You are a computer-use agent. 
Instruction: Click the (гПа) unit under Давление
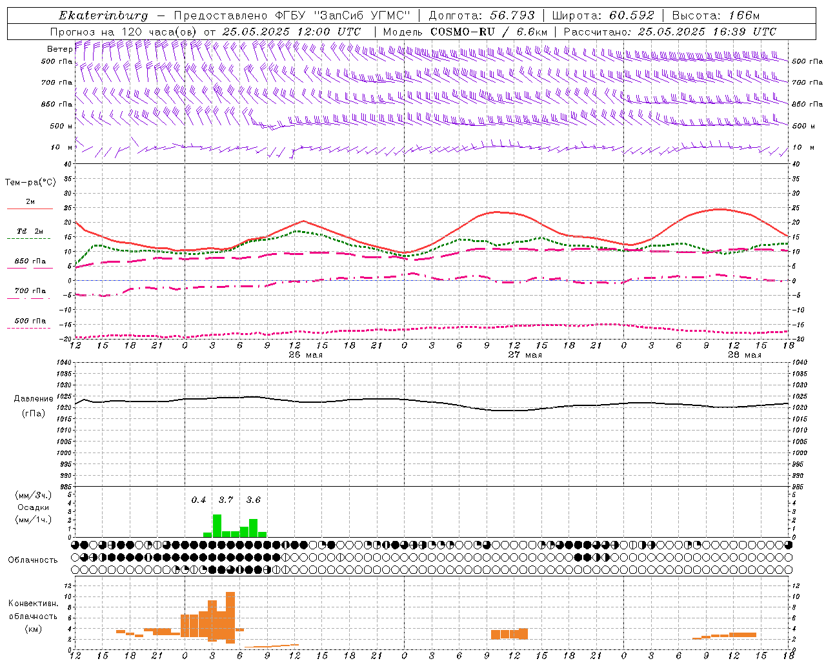(x=34, y=413)
